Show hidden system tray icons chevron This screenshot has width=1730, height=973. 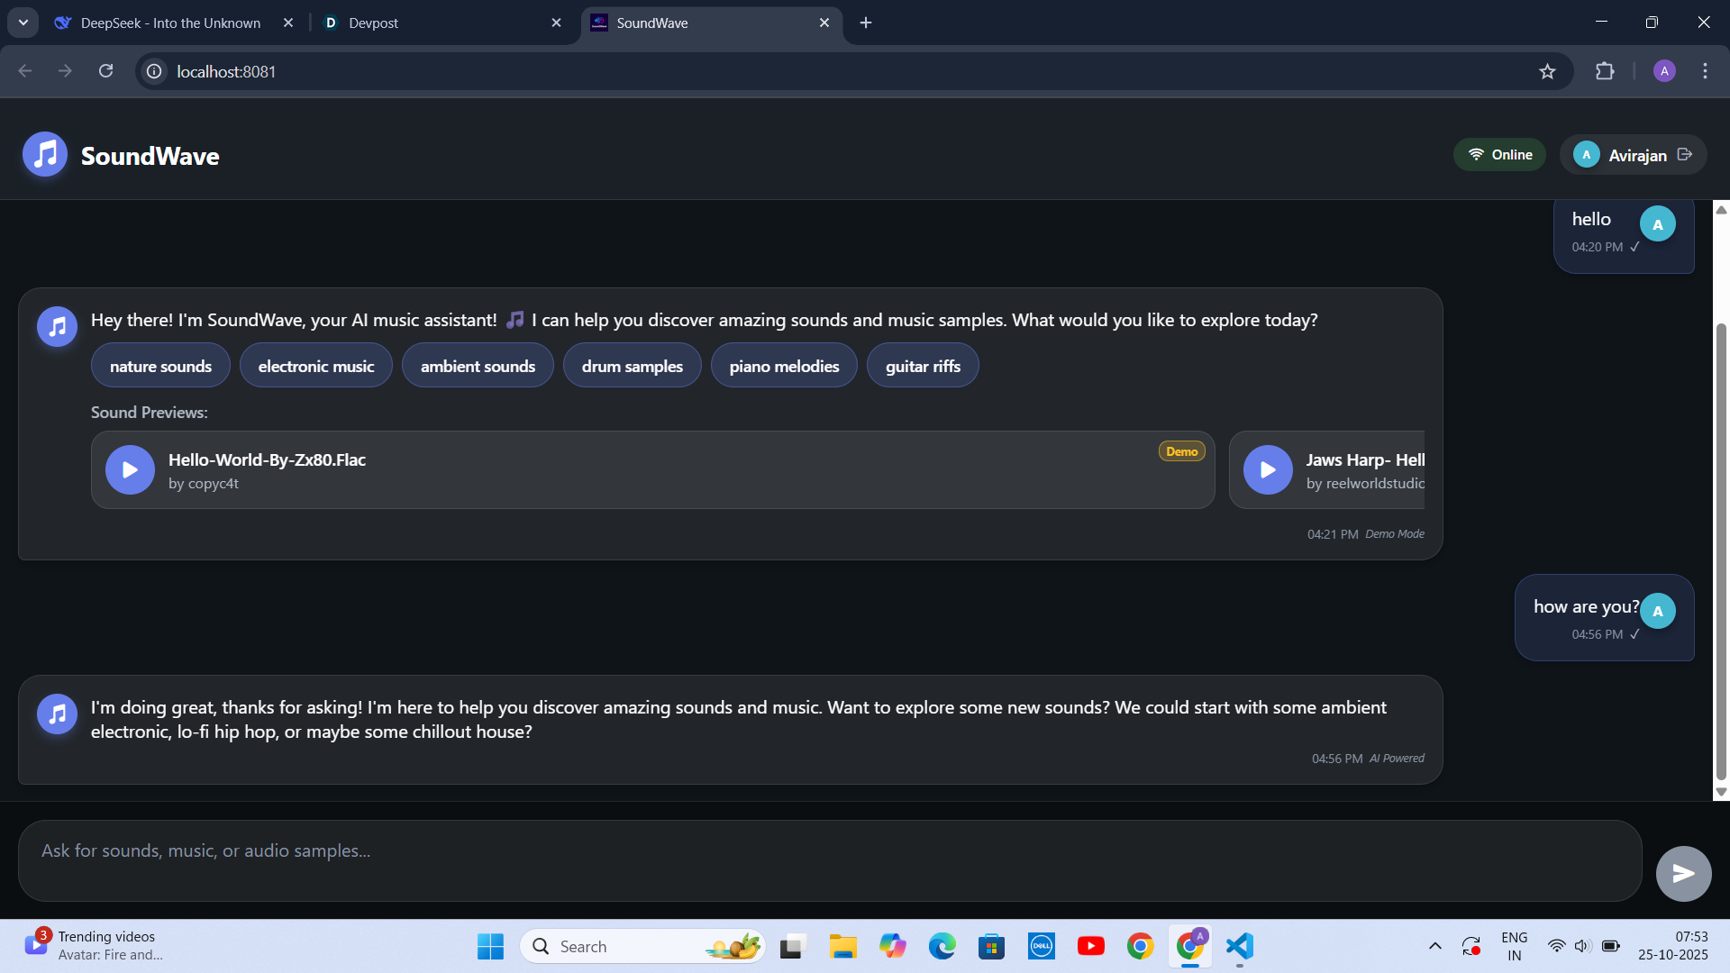(x=1434, y=946)
